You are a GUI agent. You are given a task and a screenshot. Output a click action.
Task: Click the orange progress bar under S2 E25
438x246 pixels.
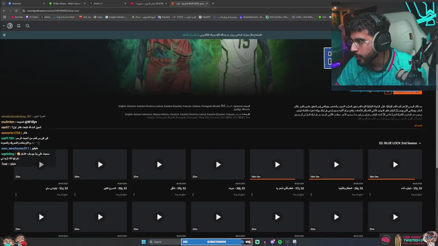point(391,179)
